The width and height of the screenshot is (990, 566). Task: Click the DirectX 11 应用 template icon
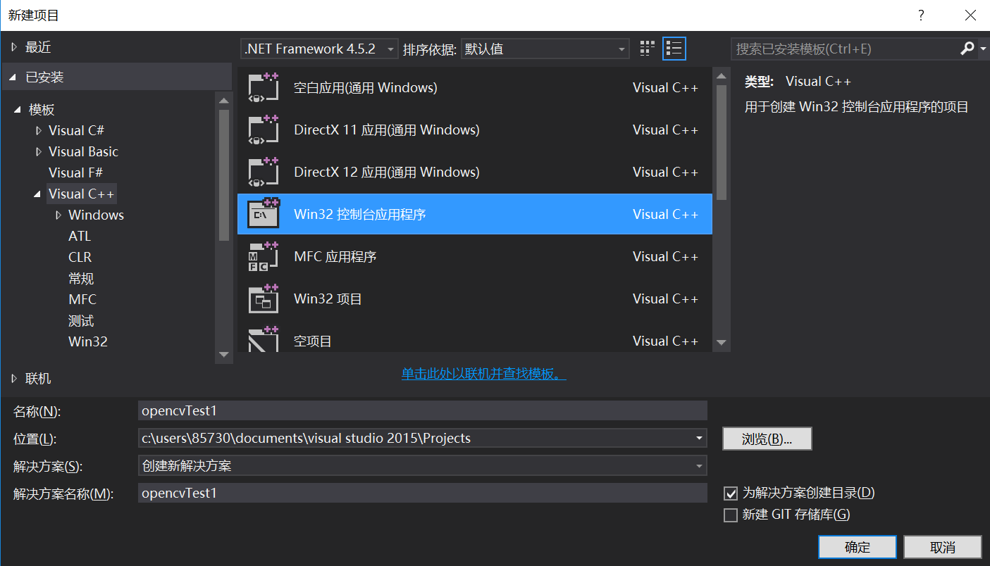click(x=264, y=130)
